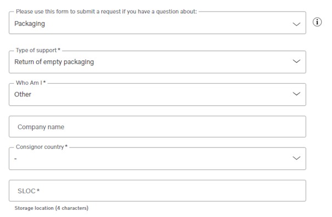332x217 pixels.
Task: Change the 'Return of empty packaging' selection
Action: pos(54,62)
